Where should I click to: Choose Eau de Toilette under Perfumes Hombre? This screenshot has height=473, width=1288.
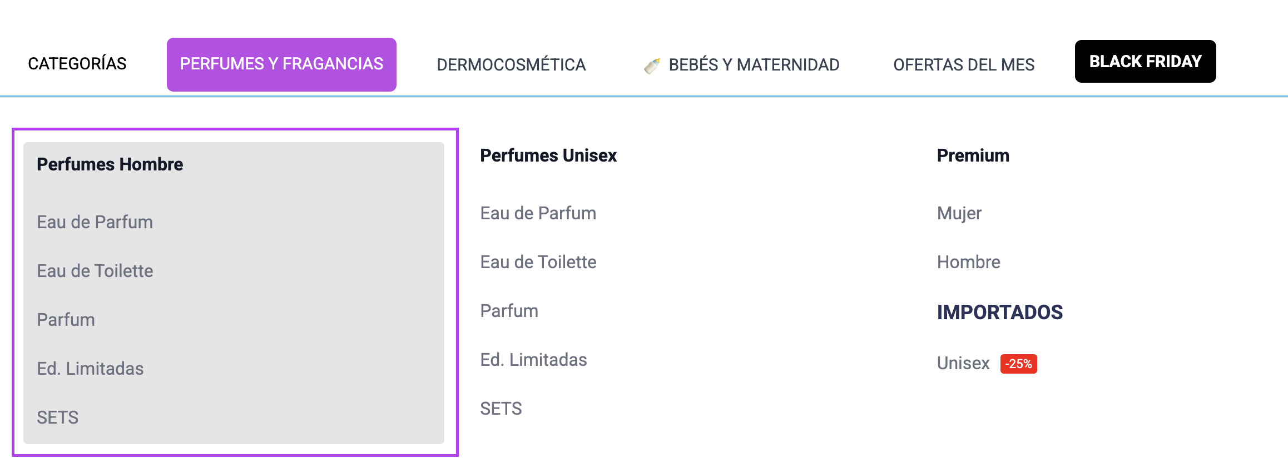95,271
